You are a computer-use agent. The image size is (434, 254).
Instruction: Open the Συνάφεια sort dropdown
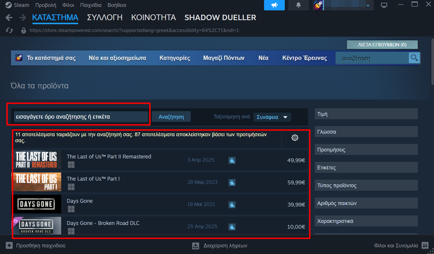272,117
